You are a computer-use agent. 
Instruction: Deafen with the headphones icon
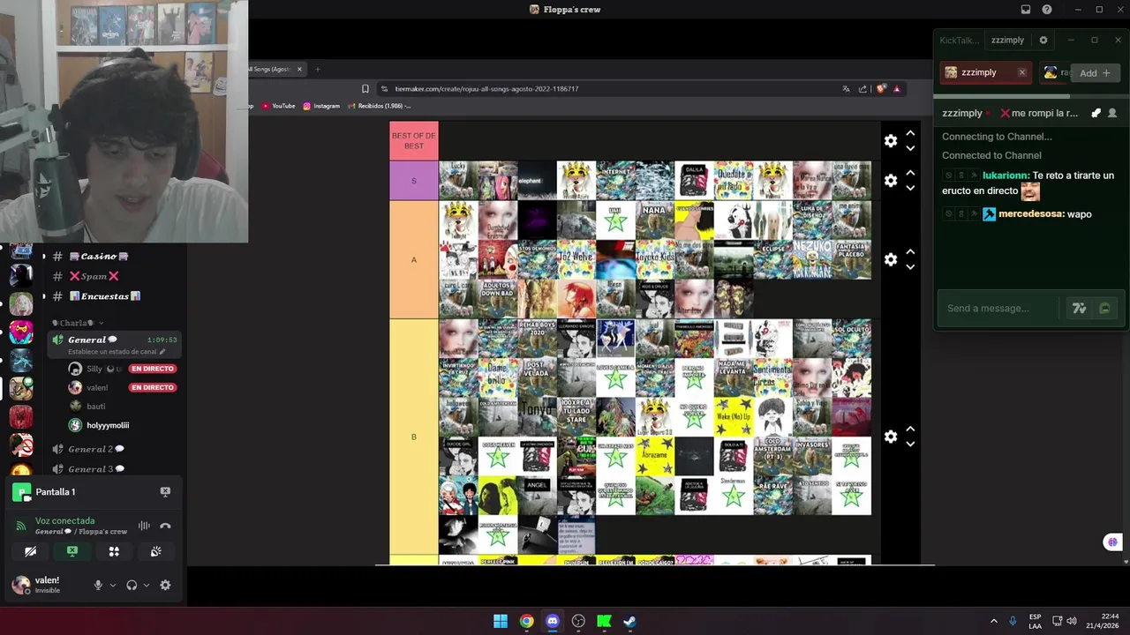pos(132,585)
